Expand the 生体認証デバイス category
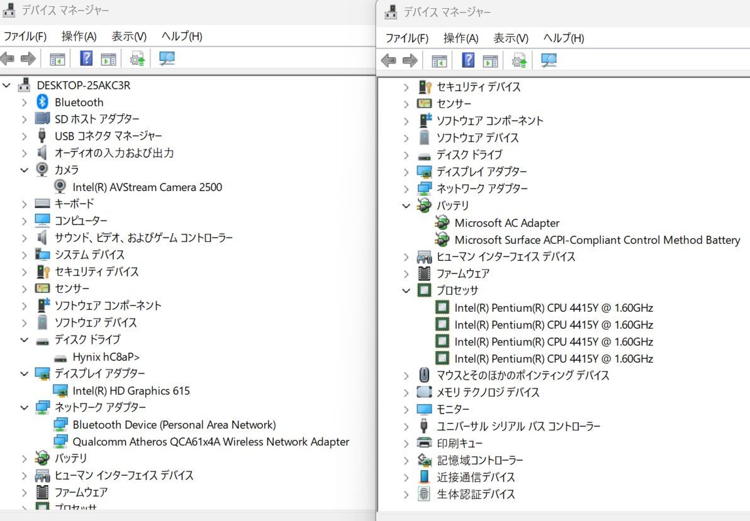The height and width of the screenshot is (521, 750). (406, 494)
